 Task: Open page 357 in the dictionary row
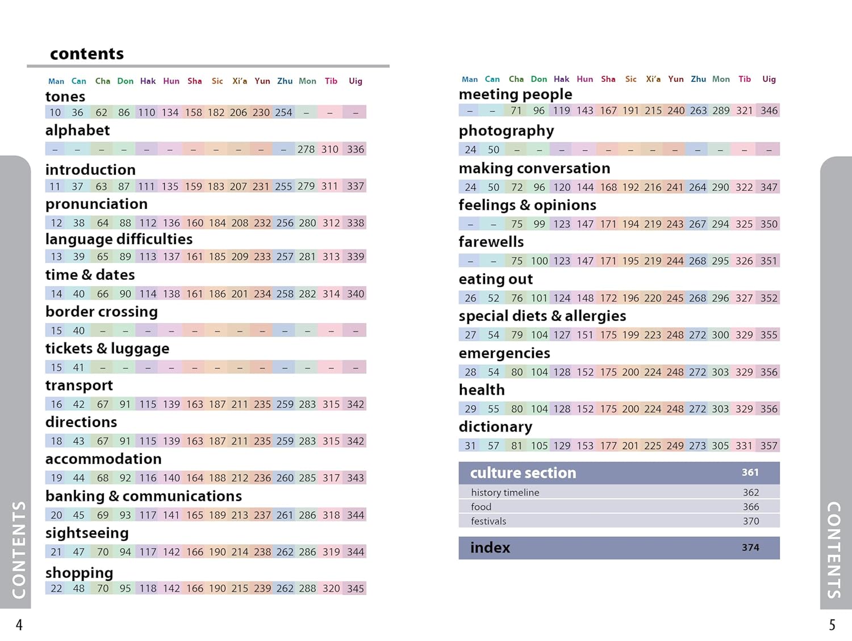(x=769, y=446)
